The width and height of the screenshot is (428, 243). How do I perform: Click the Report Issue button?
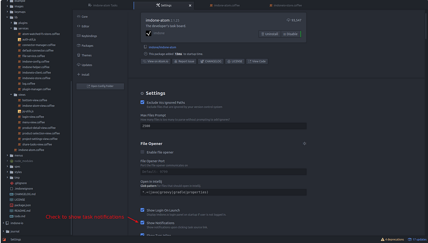tap(184, 61)
